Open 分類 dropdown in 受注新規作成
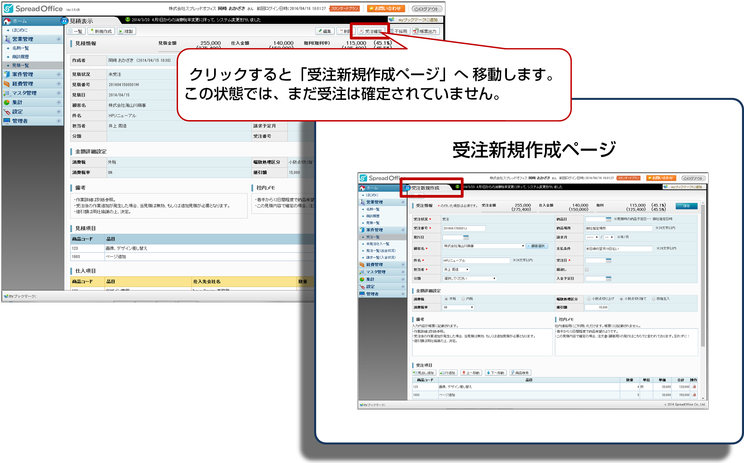 click(469, 279)
